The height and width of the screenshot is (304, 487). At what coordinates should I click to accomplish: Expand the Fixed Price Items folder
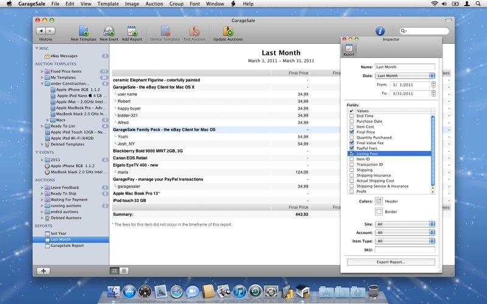pos(43,72)
